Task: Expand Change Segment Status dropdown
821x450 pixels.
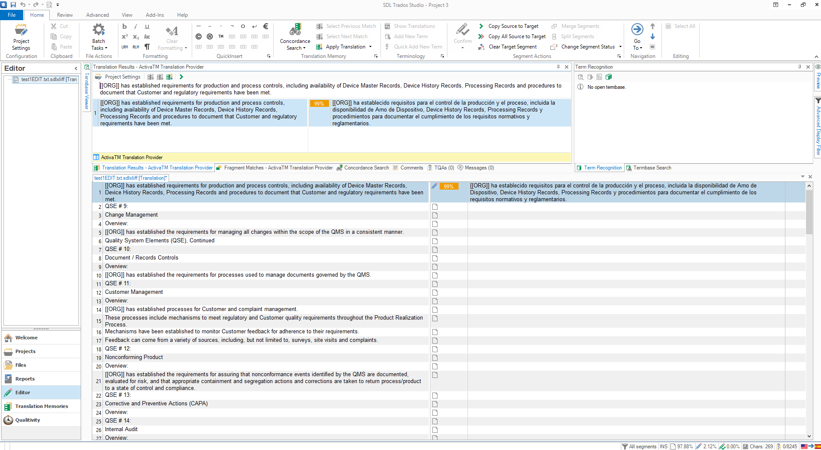Action: (x=620, y=47)
